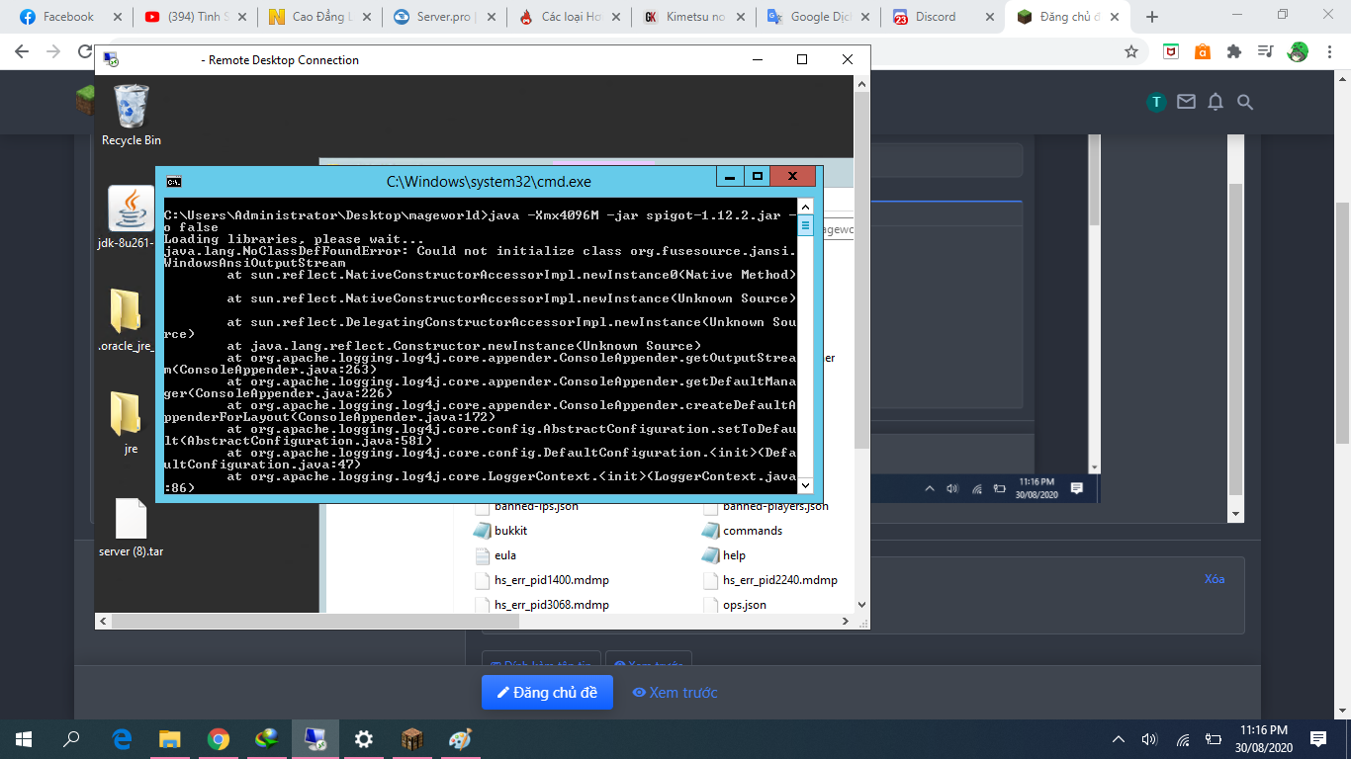Open Settings gear on the taskbar
1351x759 pixels.
364,739
